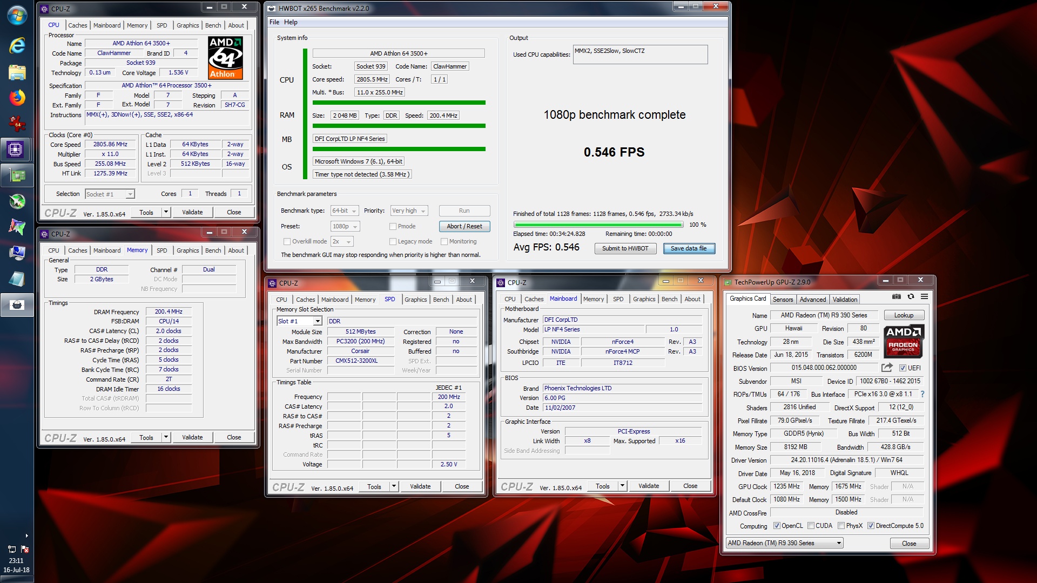The height and width of the screenshot is (583, 1037).
Task: Click the benchmark 100% progress bar
Action: (x=598, y=225)
